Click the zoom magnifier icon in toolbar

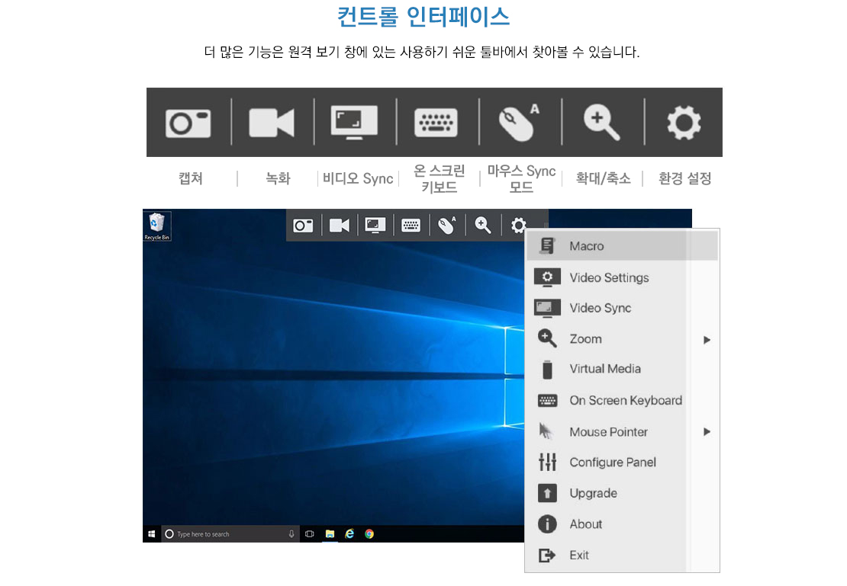483,226
